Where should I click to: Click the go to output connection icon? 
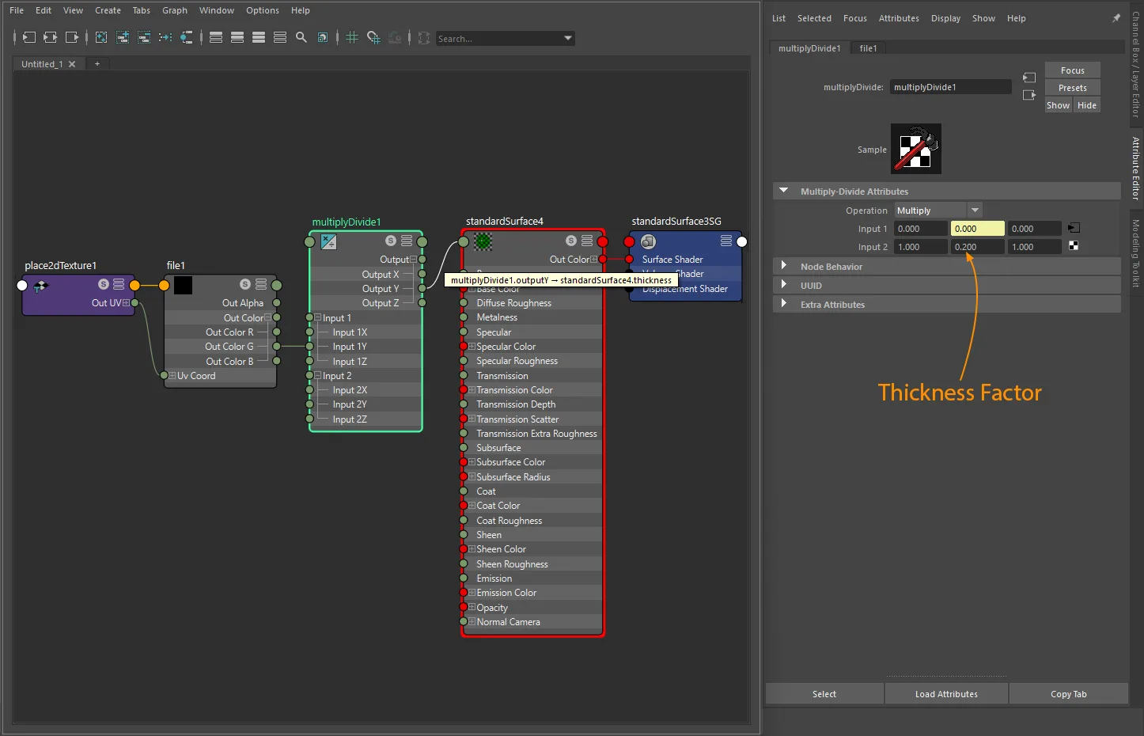(1029, 95)
